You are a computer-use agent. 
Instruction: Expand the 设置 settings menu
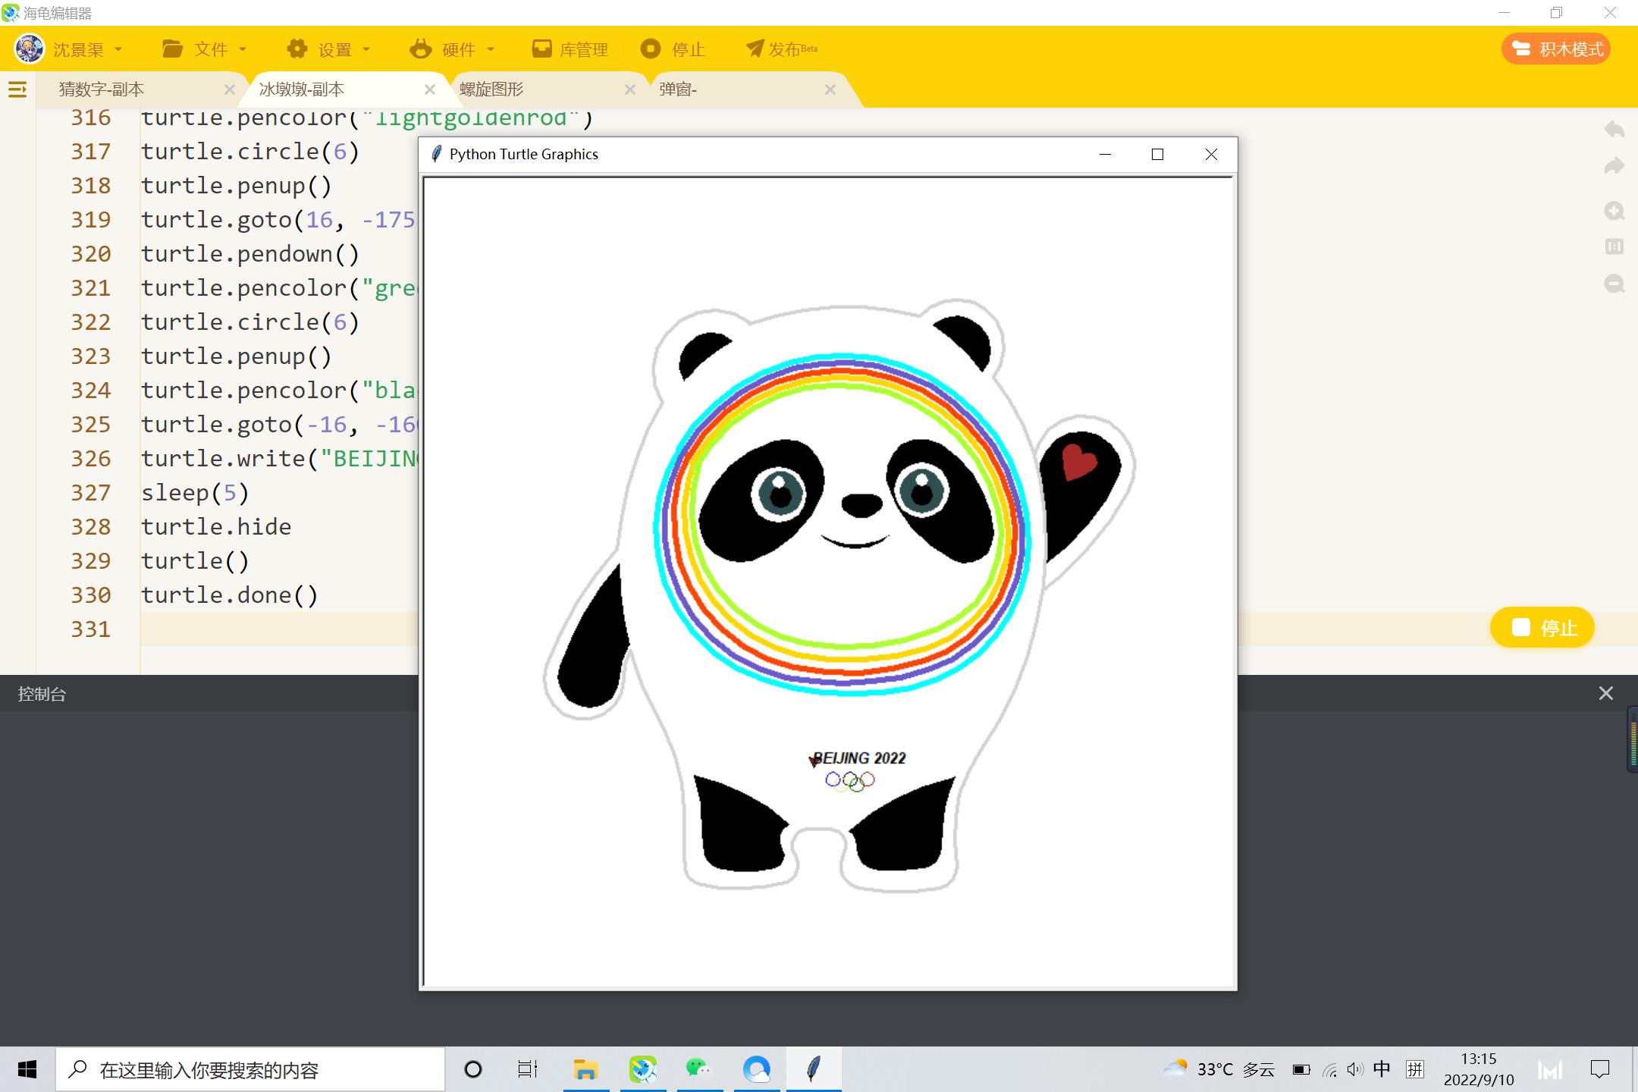tap(329, 49)
